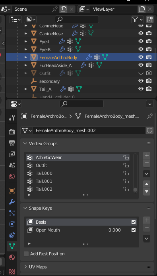Lock the Tail.001 vertex group
Screen dimensions: 157x276
tap(126, 181)
